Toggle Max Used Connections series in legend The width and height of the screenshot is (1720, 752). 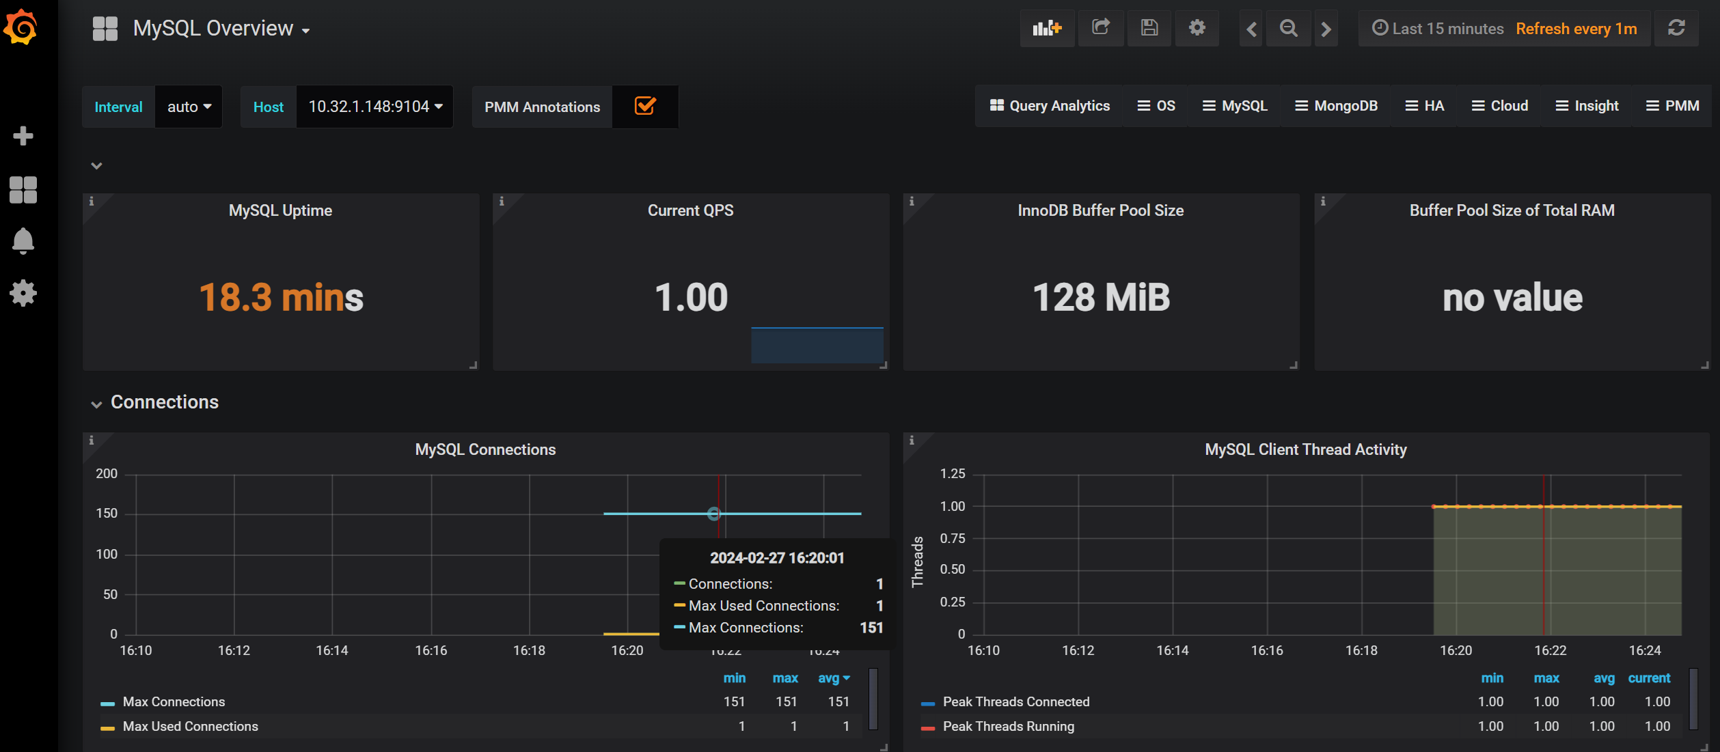(x=190, y=727)
